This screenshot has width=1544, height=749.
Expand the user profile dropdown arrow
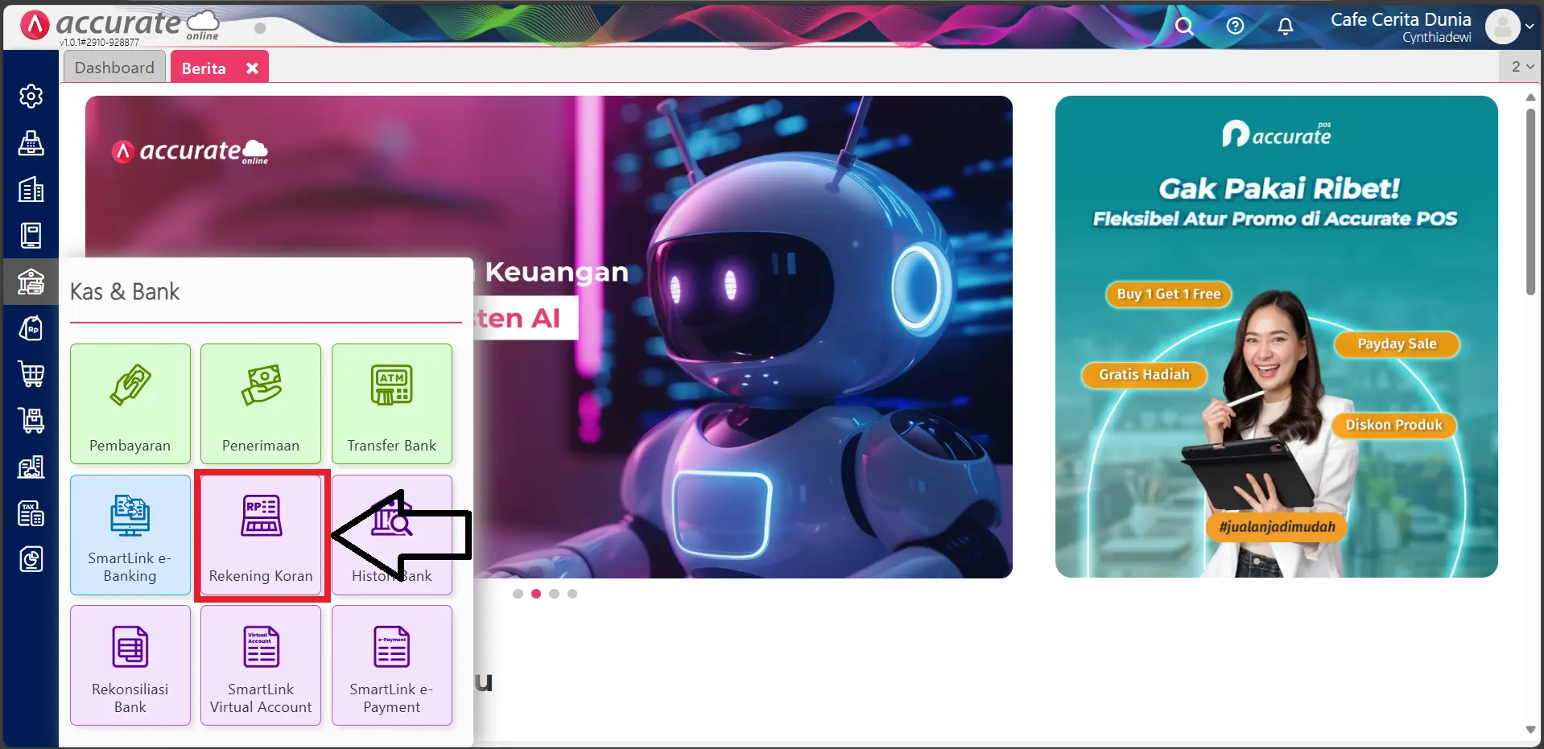click(1530, 27)
